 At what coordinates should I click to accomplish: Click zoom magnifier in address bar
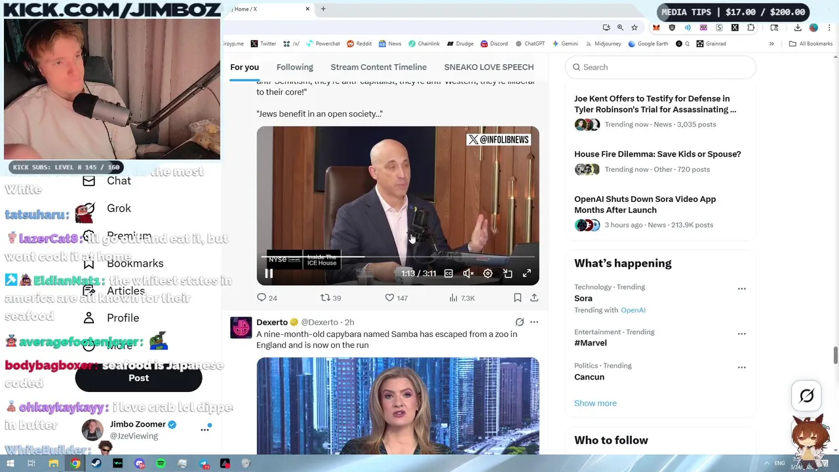point(620,28)
